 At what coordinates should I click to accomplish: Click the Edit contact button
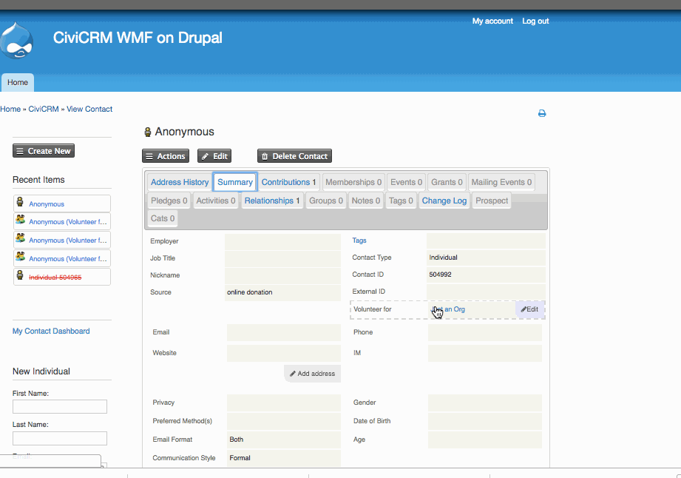click(x=214, y=156)
